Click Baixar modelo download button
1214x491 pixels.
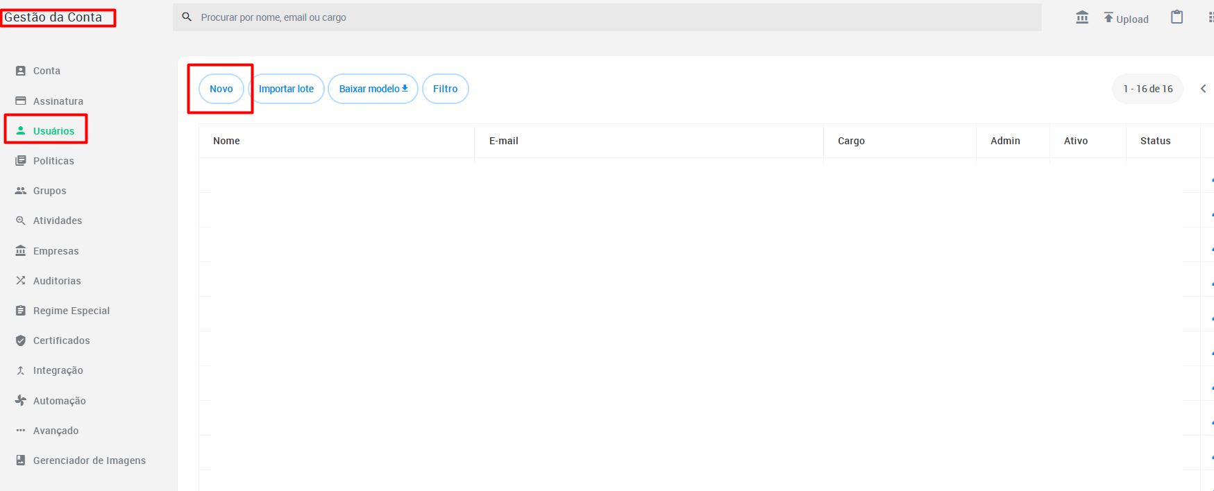(x=373, y=89)
